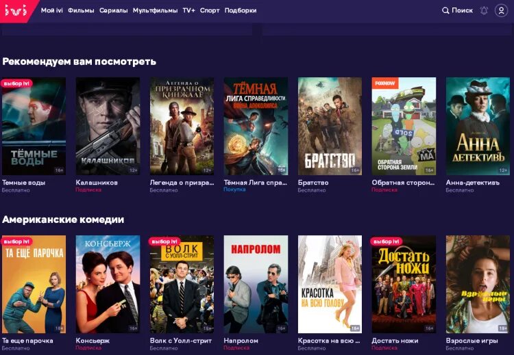Open the Фильмы menu item
514x355 pixels.
pos(81,10)
